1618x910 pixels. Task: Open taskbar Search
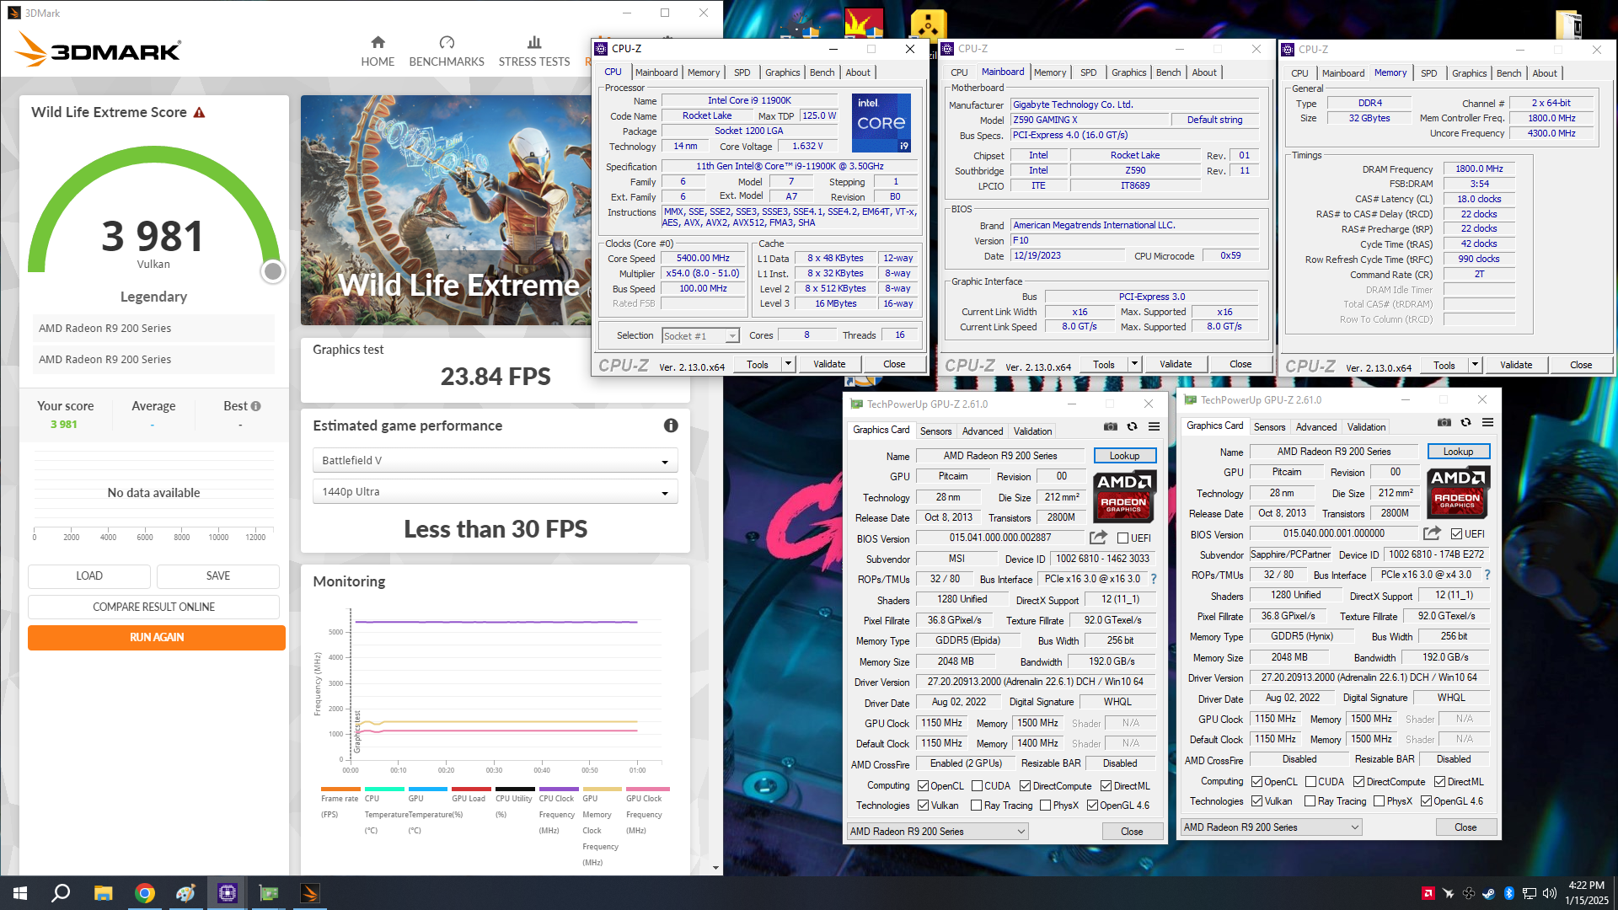tap(61, 893)
